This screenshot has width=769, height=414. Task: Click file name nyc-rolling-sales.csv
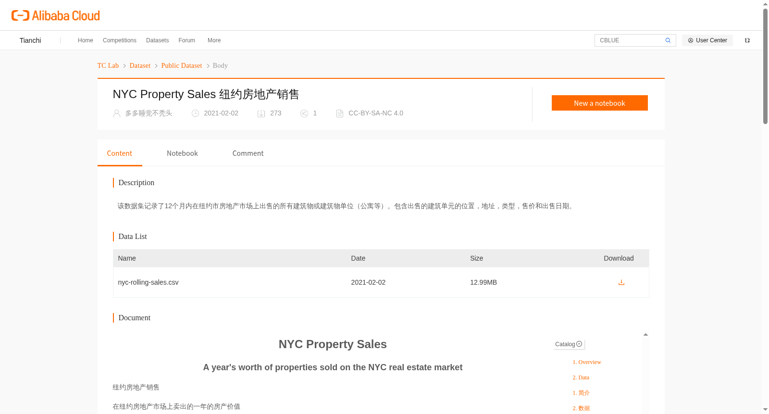[148, 282]
